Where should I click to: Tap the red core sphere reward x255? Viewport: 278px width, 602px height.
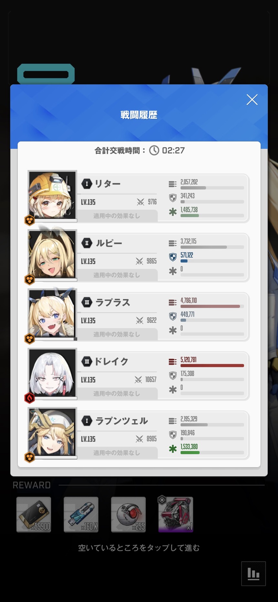(x=128, y=515)
